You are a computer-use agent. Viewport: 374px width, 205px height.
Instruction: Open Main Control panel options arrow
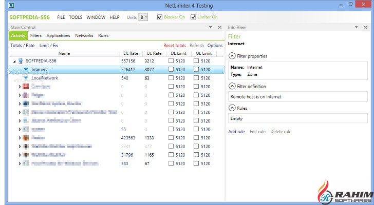point(211,27)
